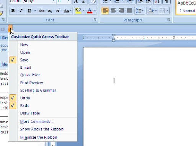Screen dimensions: 196x146
Task: Click the Numbering list button
Action: click(x=117, y=2)
